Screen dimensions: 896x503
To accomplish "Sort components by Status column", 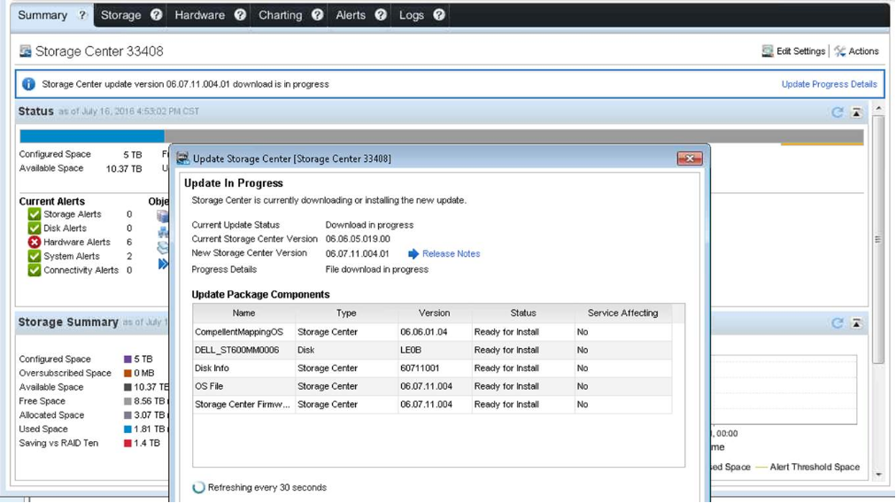I will pos(523,313).
